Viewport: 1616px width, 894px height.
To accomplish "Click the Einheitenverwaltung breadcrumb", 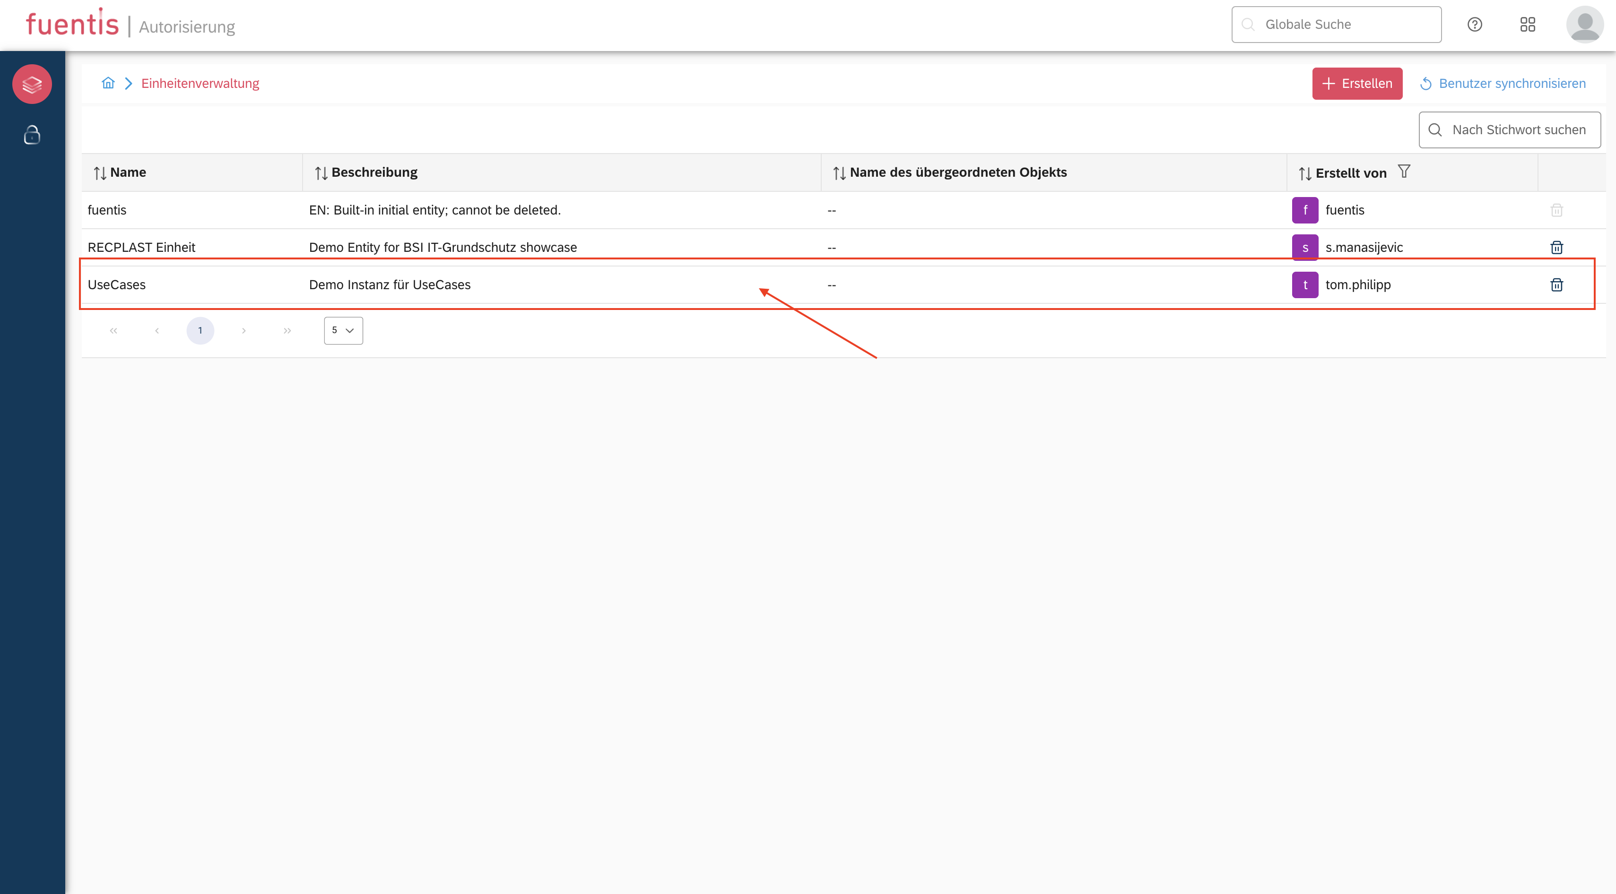I will click(200, 83).
